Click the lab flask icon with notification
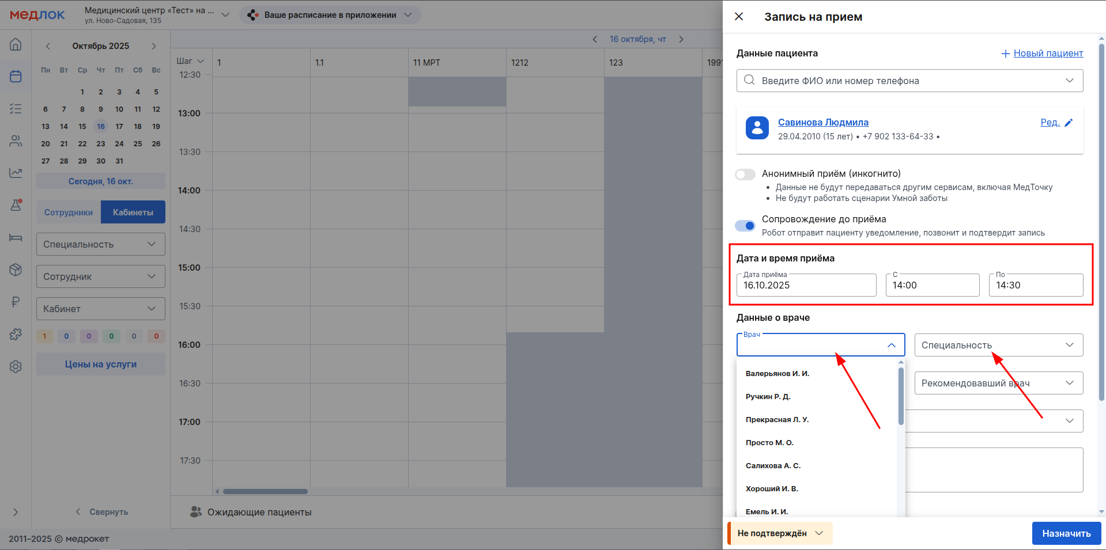Viewport: 1106px width, 550px height. pyautogui.click(x=16, y=205)
